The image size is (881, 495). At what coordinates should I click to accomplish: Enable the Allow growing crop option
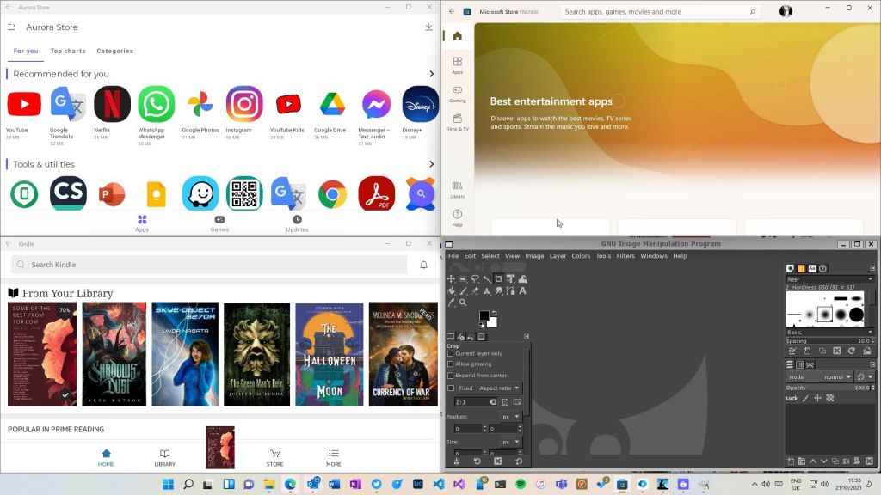(x=453, y=364)
